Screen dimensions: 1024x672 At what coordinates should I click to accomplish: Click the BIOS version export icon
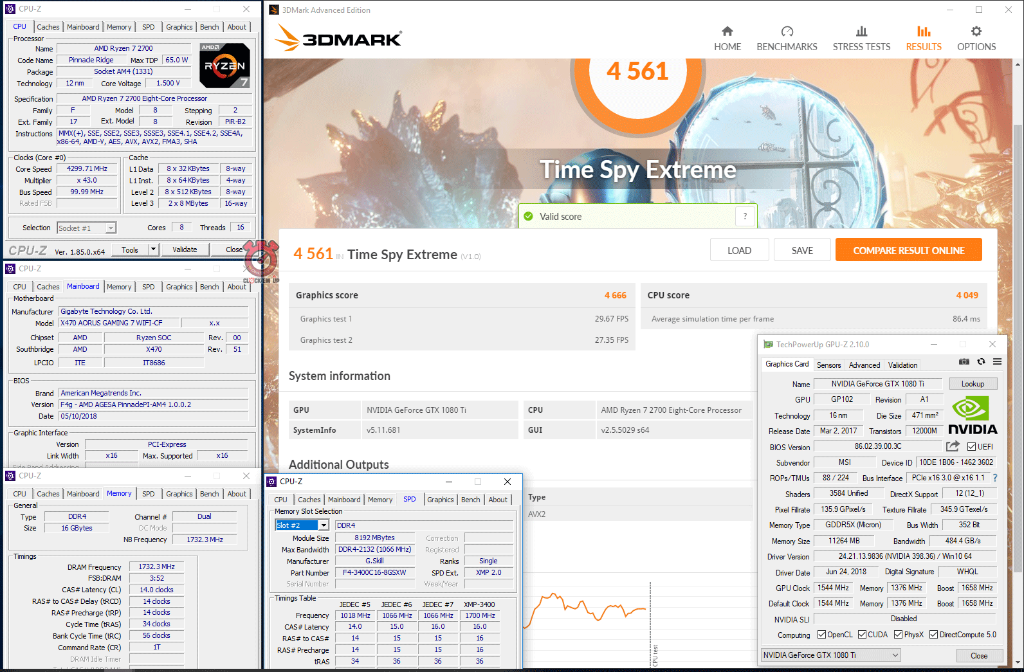[953, 446]
